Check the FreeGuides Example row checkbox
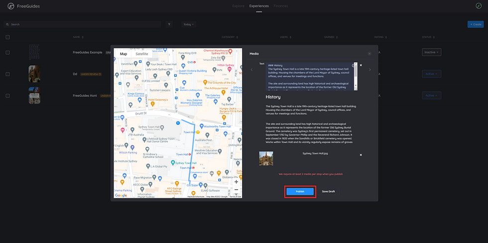This screenshot has height=243, width=488. point(8,52)
